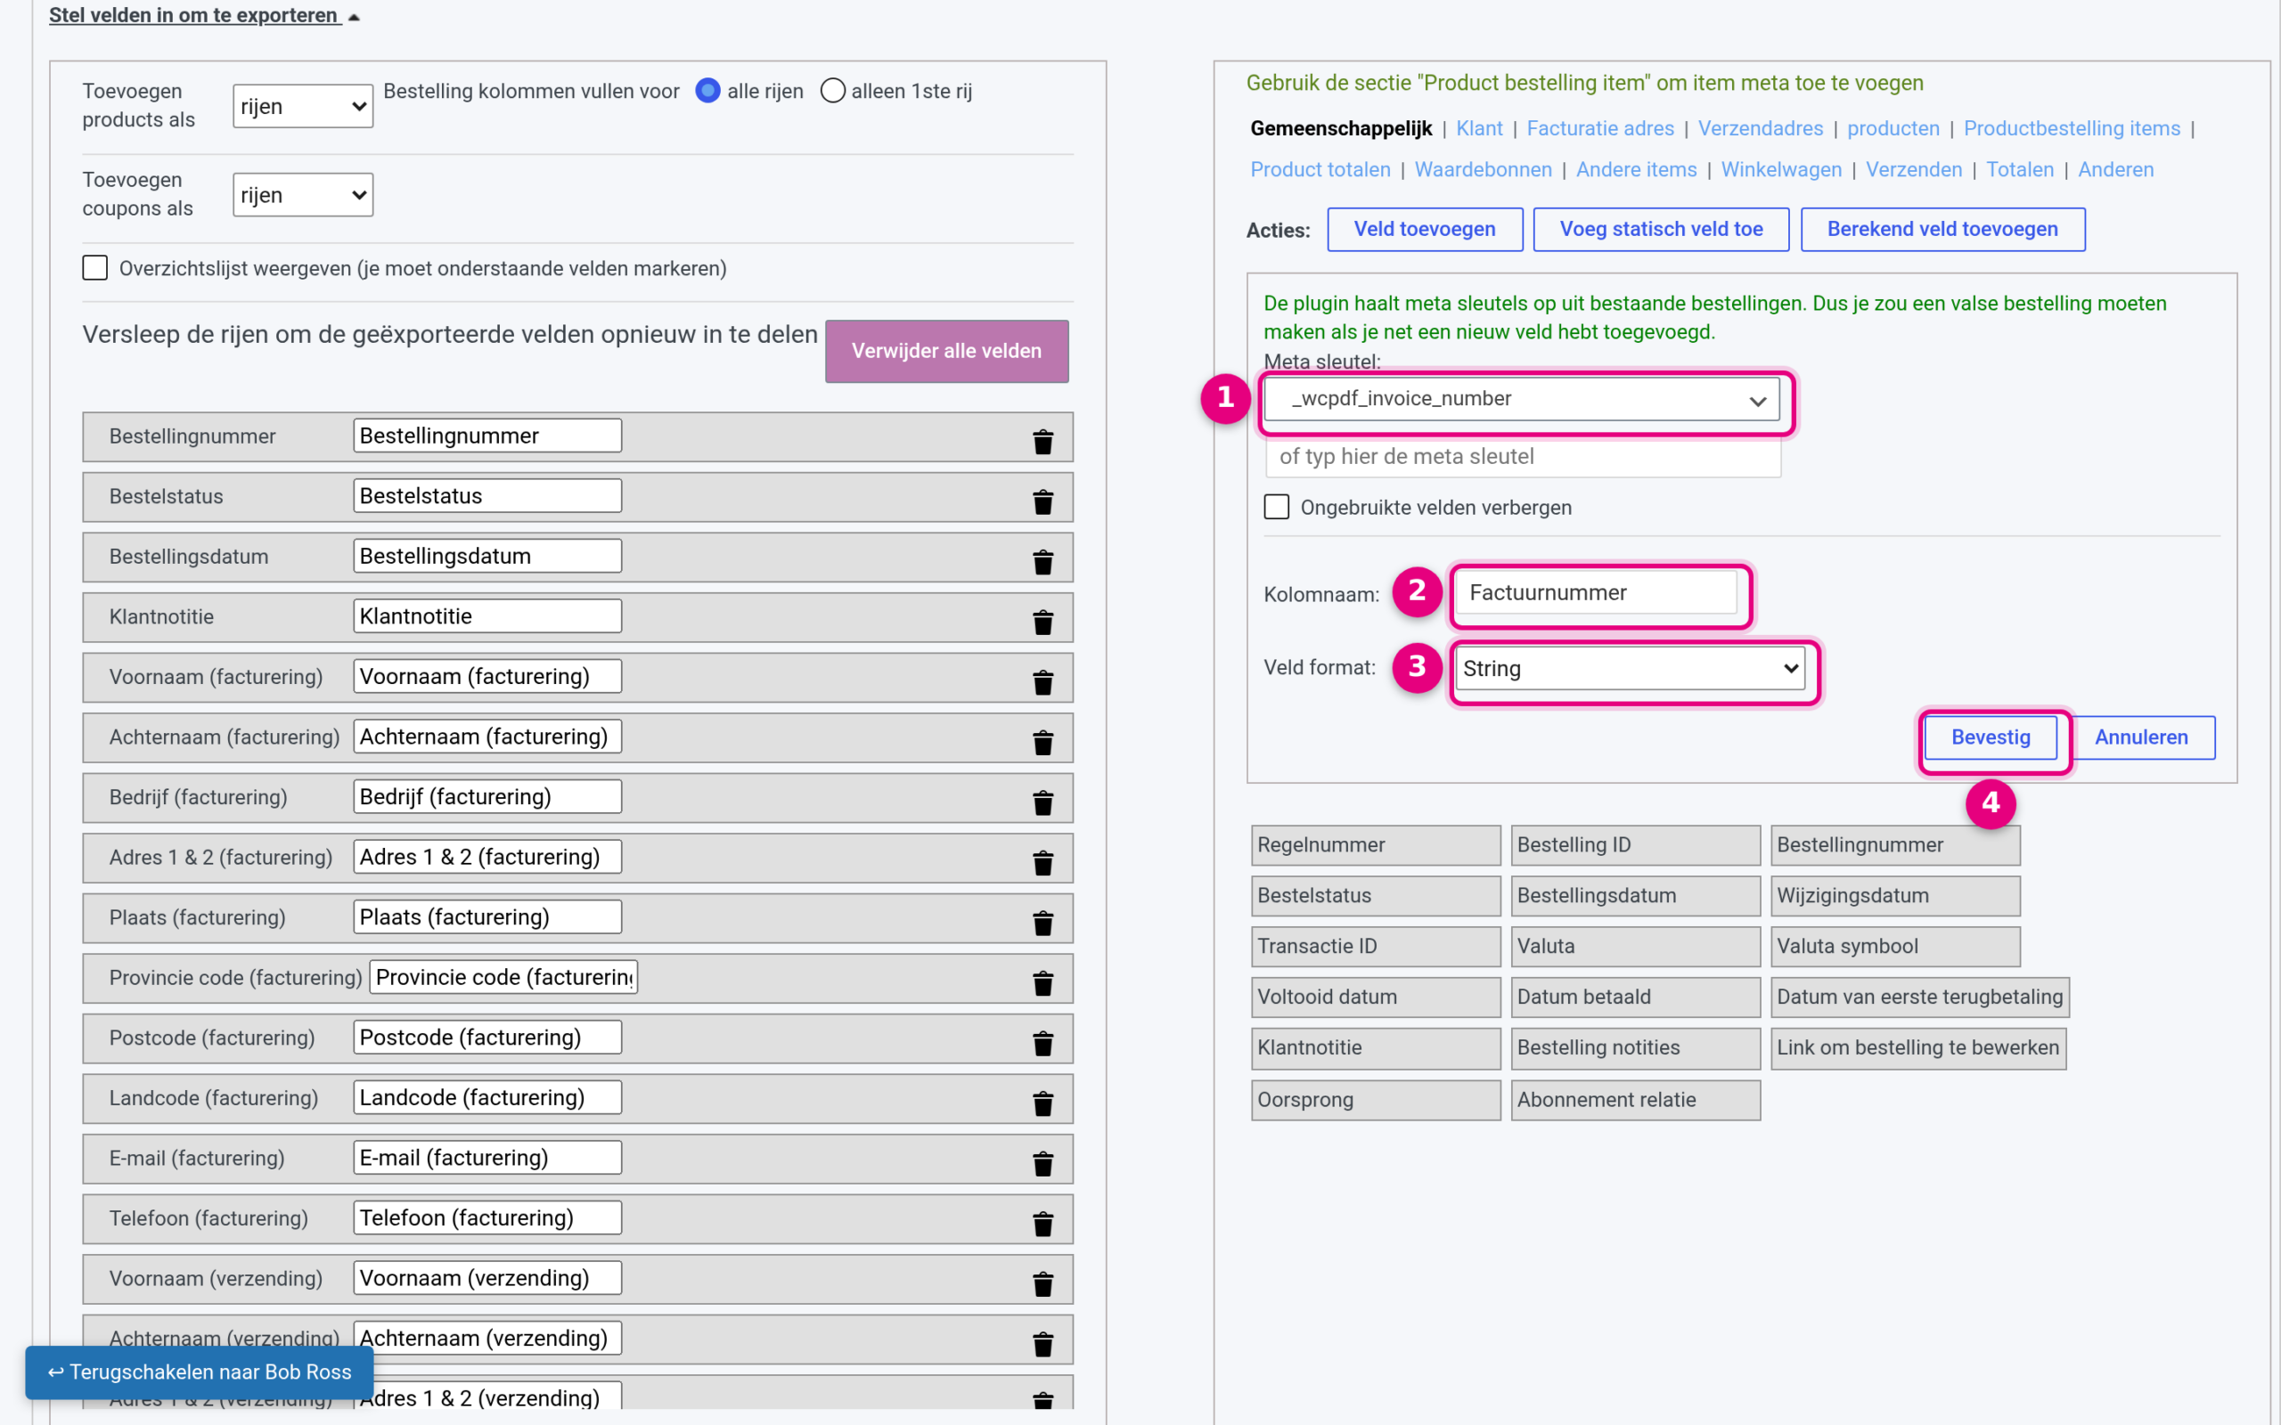Click 'Voeg statisch veld toe' button
This screenshot has height=1425, width=2281.
(x=1661, y=229)
